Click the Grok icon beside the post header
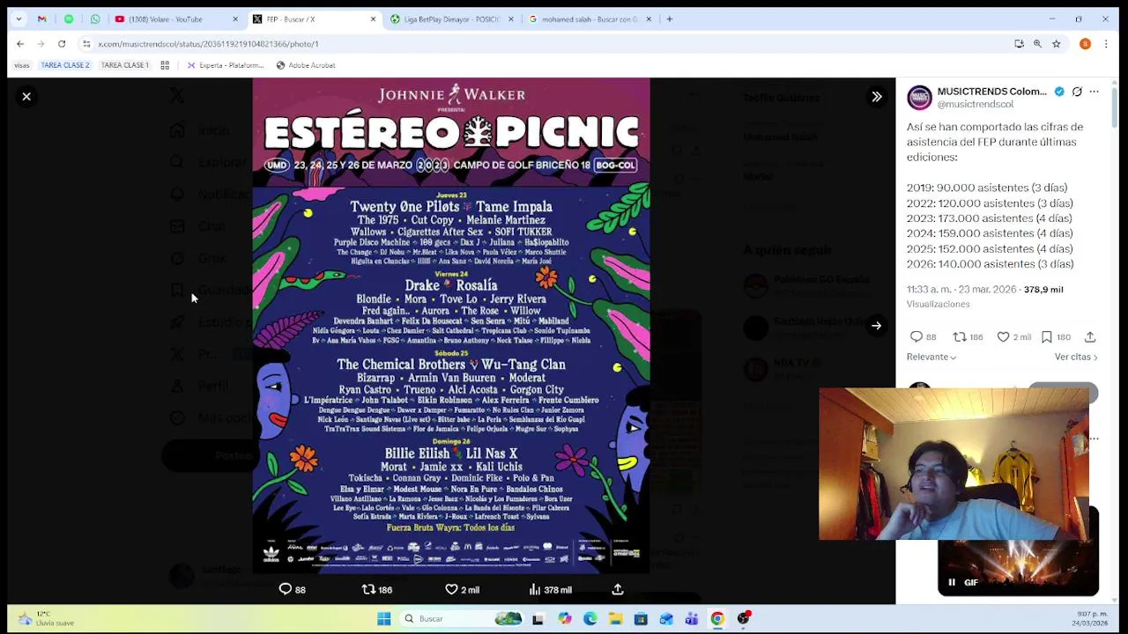The height and width of the screenshot is (634, 1128). (x=1077, y=92)
